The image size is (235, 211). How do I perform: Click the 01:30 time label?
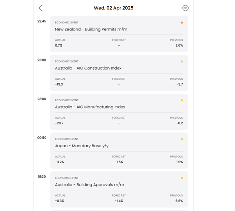[x=42, y=177]
